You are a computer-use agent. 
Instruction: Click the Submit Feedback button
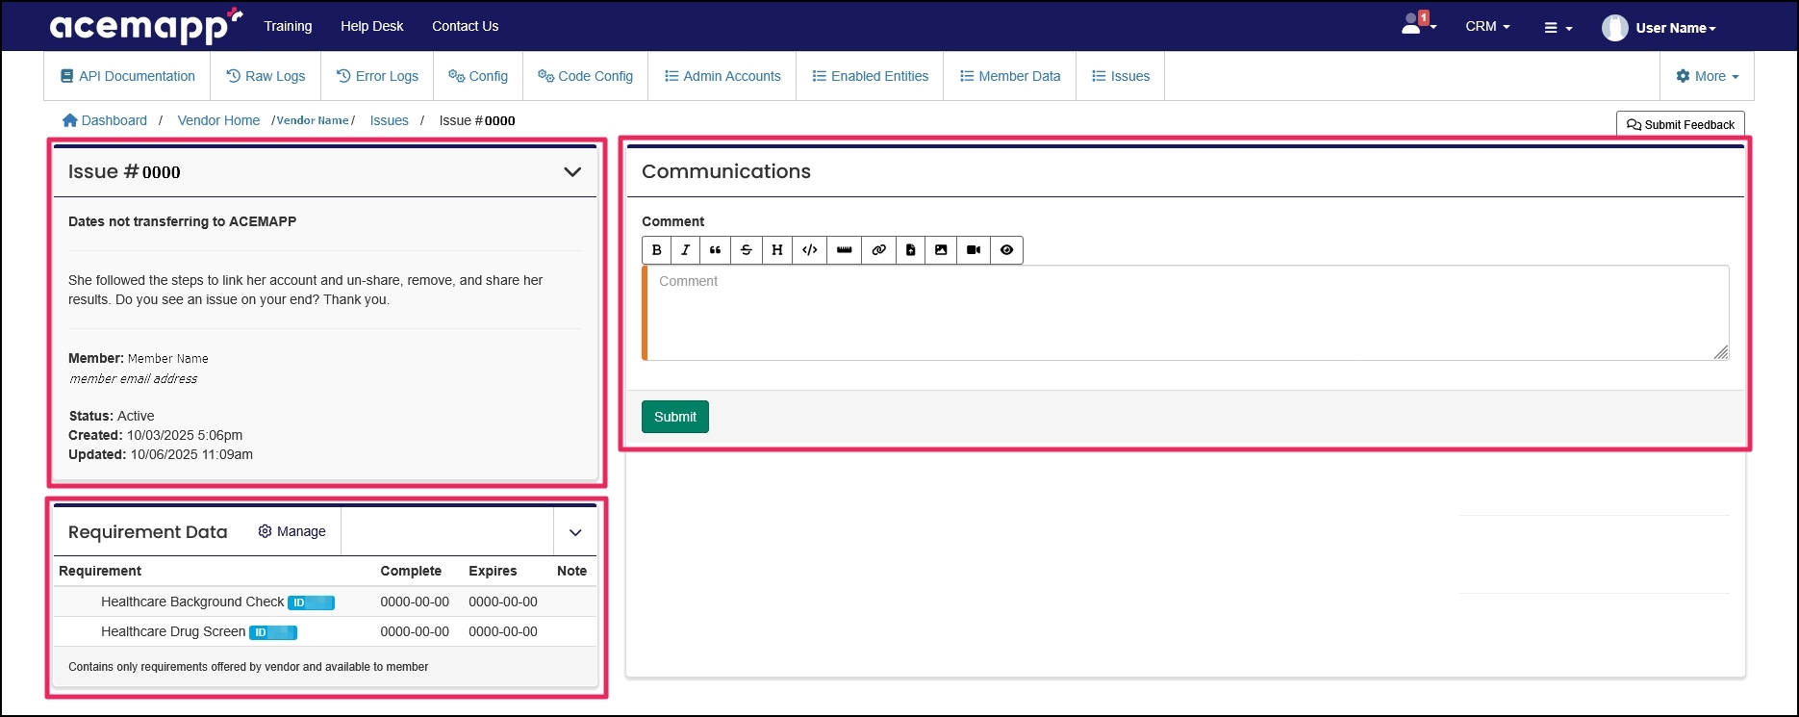tap(1681, 124)
